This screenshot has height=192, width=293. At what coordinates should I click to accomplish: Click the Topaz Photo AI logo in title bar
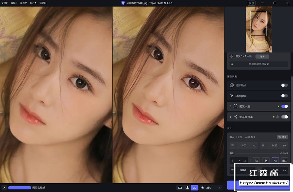(123, 3)
